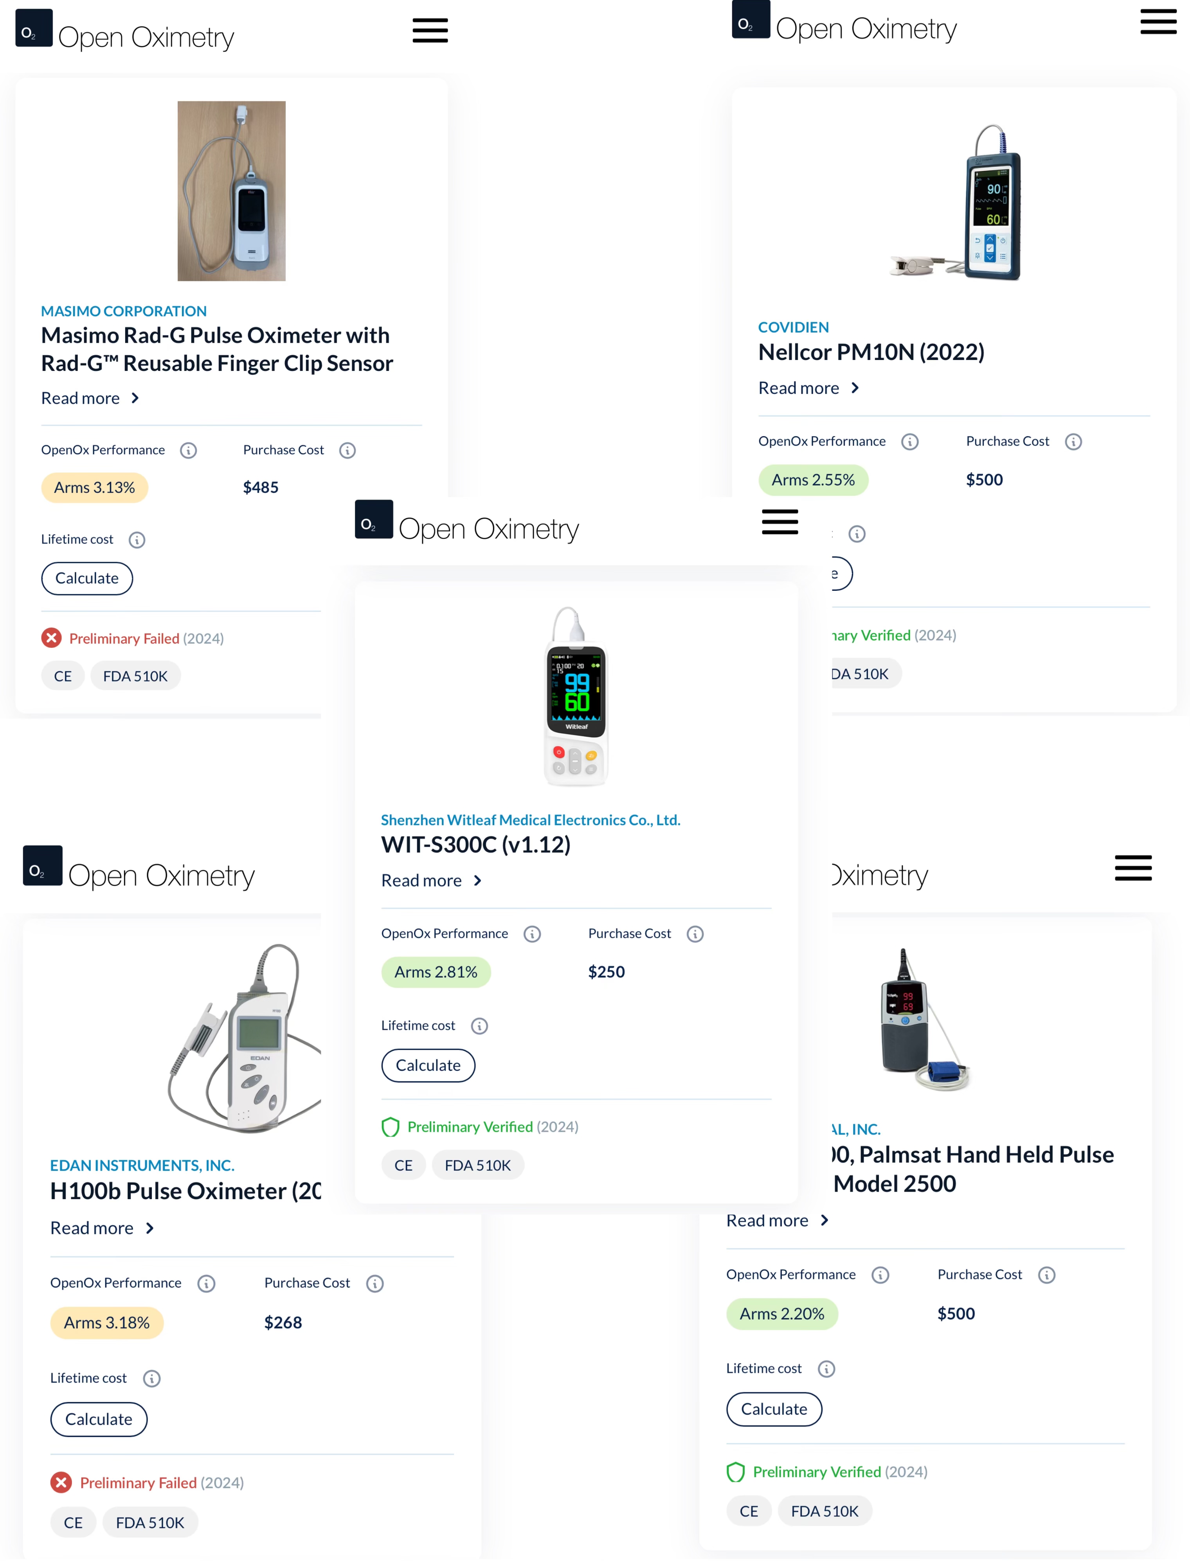Viewport: 1190px width, 1561px height.
Task: Click Calculate on EDAN H100b card
Action: coord(99,1419)
